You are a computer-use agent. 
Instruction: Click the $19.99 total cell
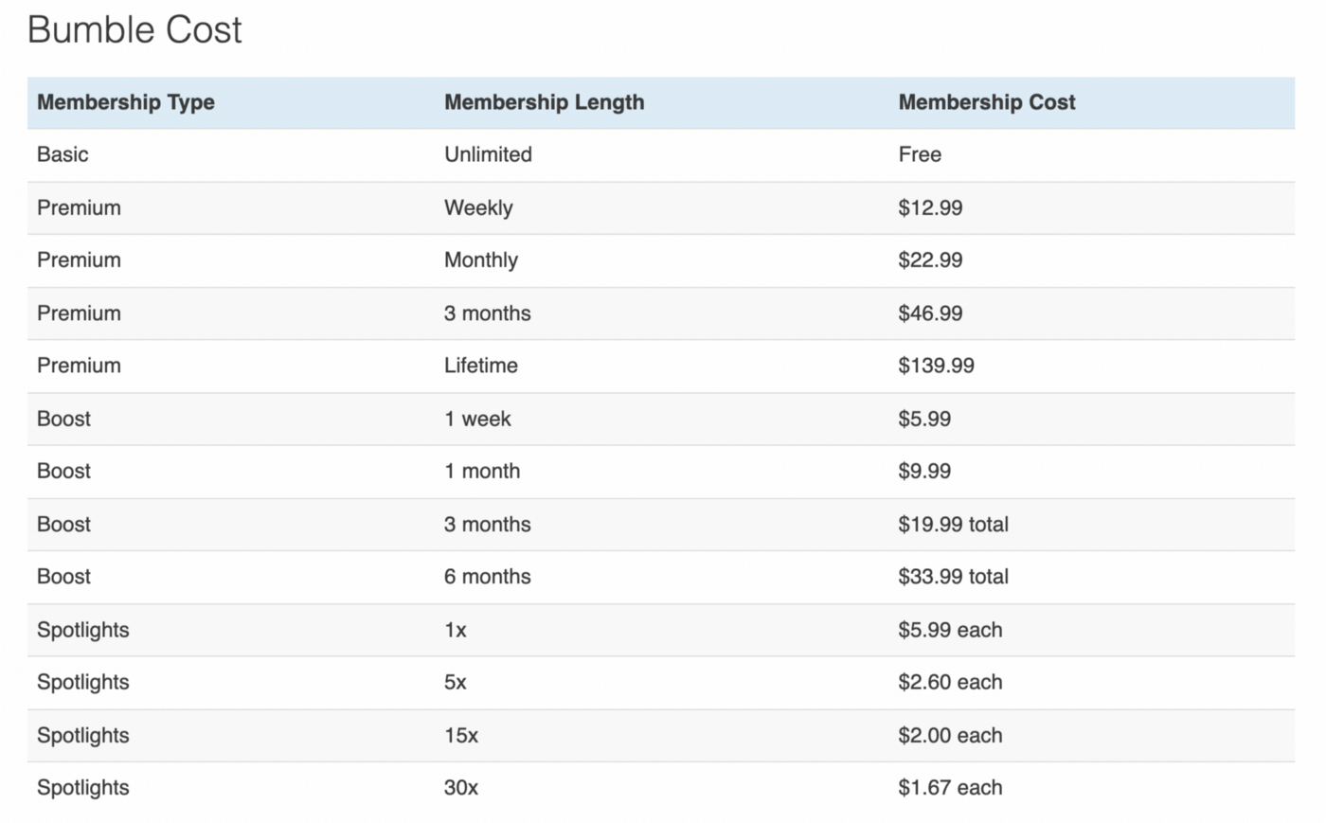coord(953,524)
